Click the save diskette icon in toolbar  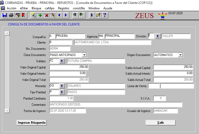click(5, 15)
